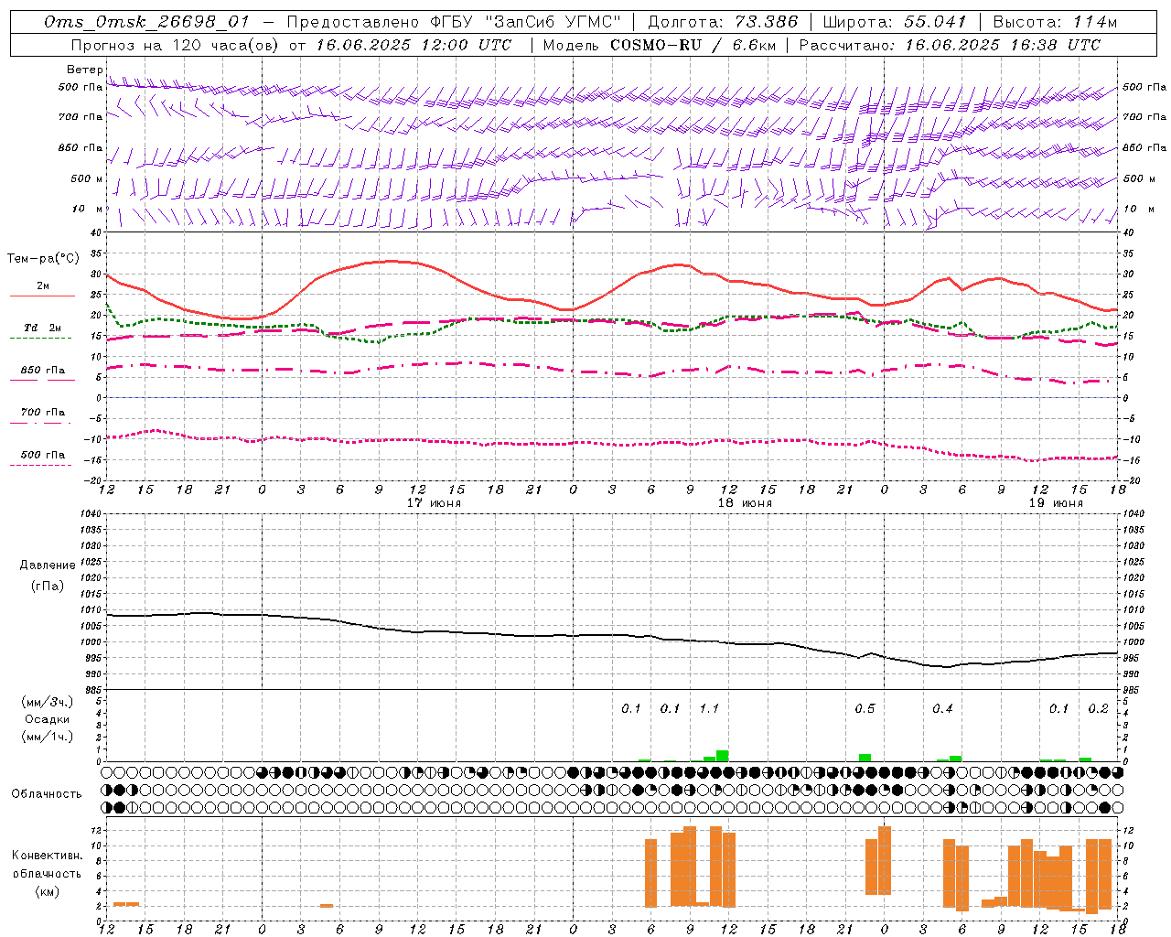Click the "1.1" precipitation amount value
The height and width of the screenshot is (937, 1171).
(x=709, y=708)
